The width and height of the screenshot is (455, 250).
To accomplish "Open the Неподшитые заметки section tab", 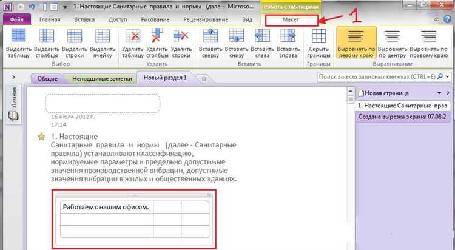I will 102,79.
